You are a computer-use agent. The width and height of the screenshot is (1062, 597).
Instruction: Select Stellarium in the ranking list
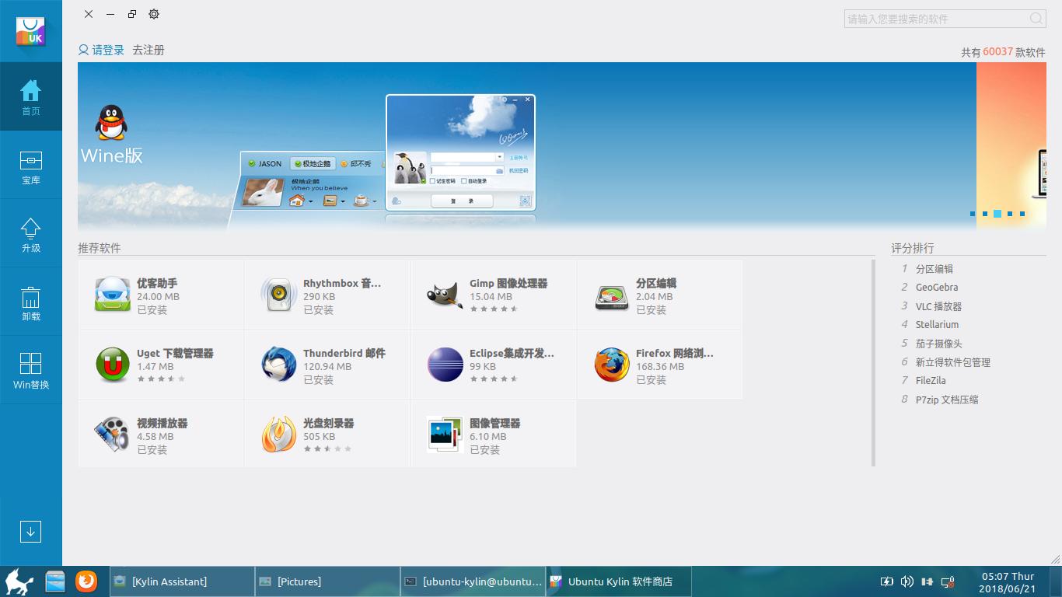(x=937, y=325)
